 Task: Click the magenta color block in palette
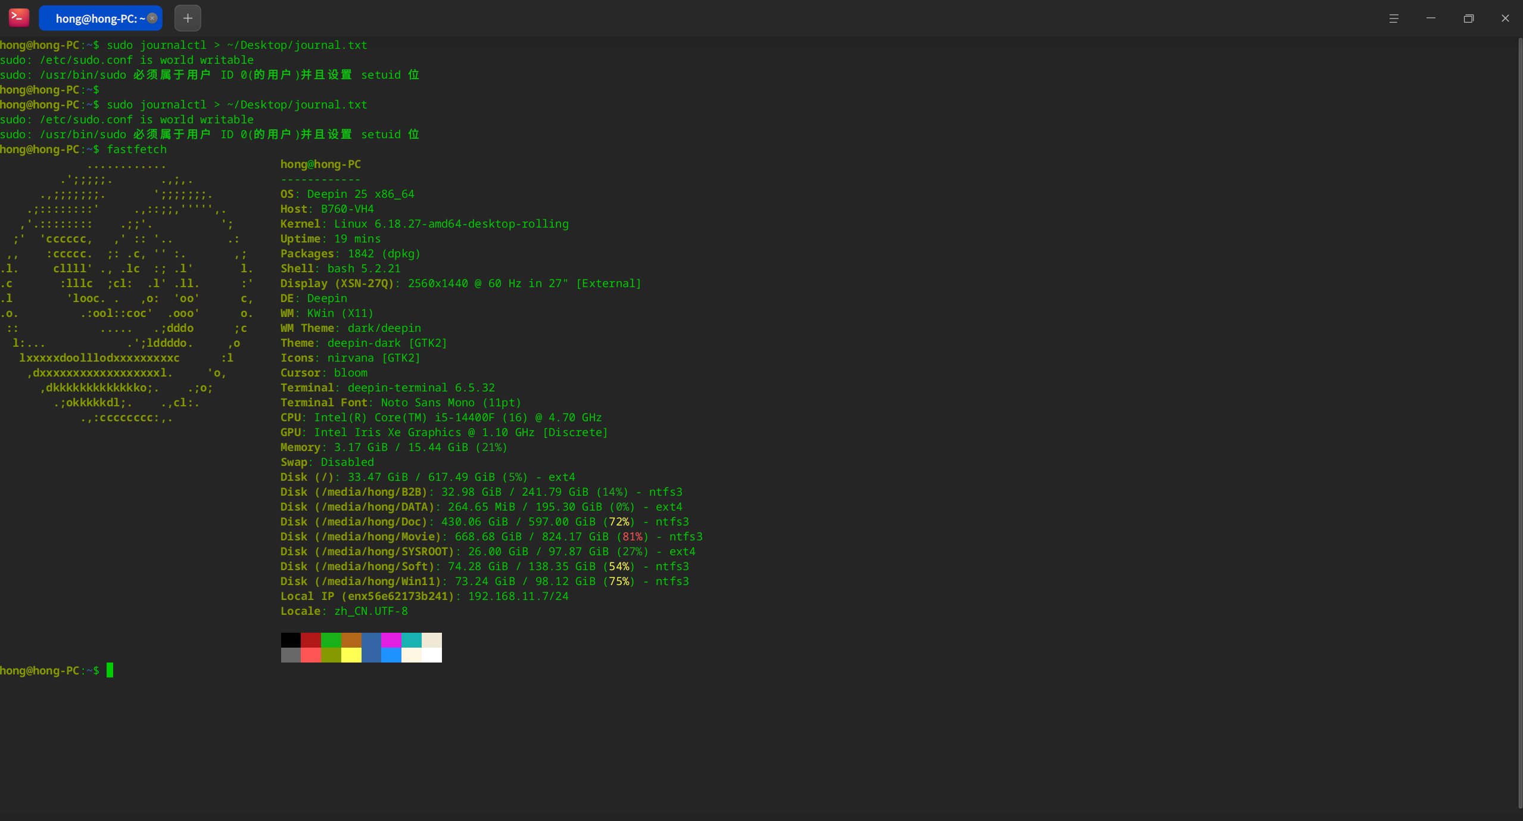[x=391, y=640]
